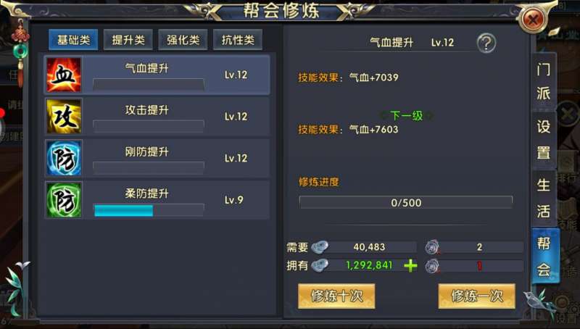Tap the green plus to add silver

(410, 265)
